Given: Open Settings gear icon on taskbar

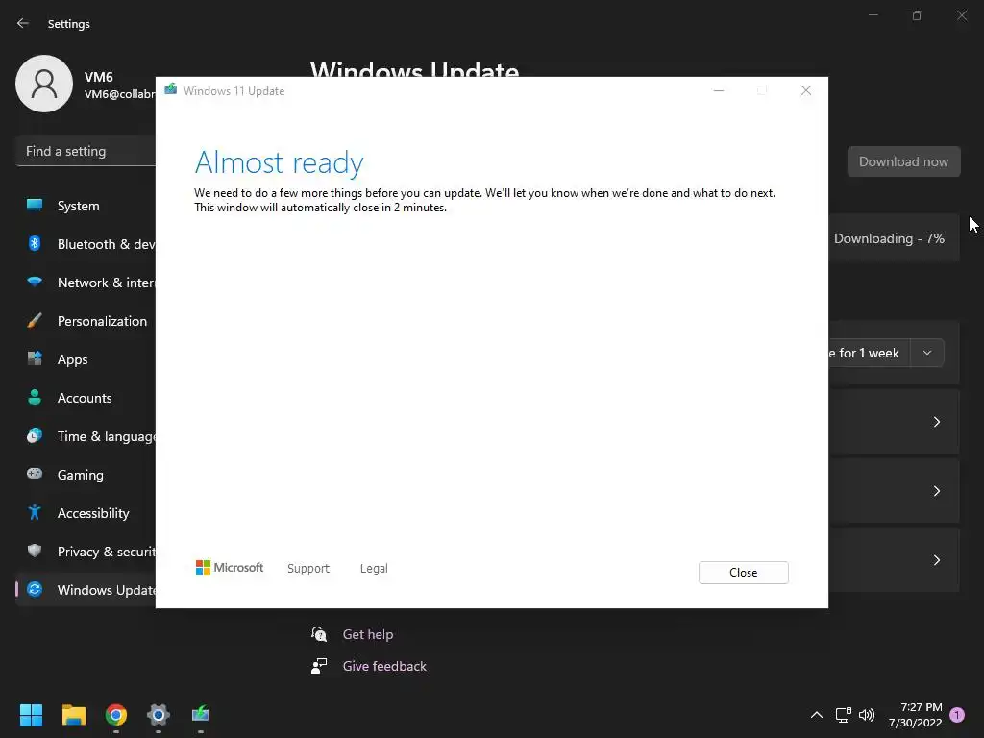Looking at the screenshot, I should pos(159,715).
